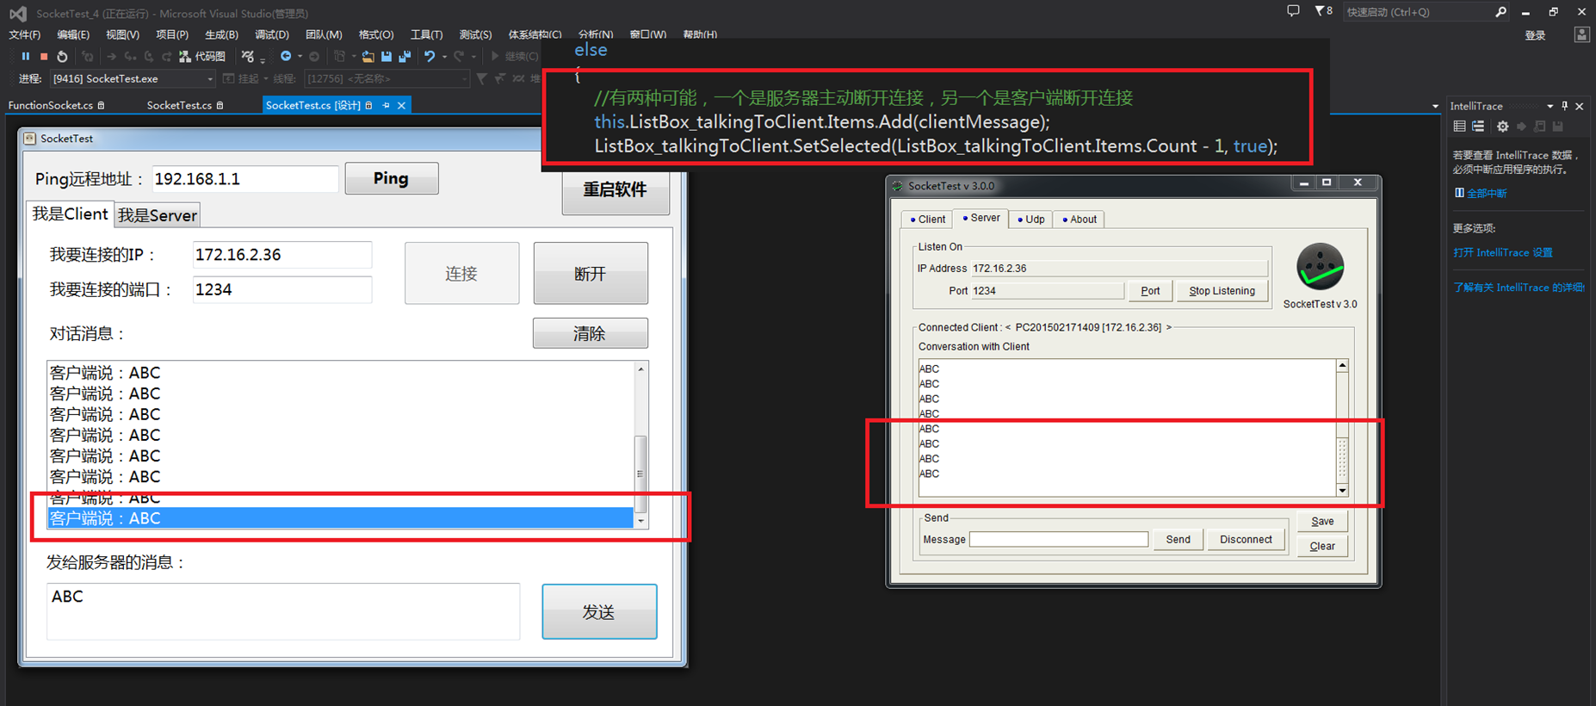
Task: Click the 全部中断 break all link
Action: point(1481,194)
